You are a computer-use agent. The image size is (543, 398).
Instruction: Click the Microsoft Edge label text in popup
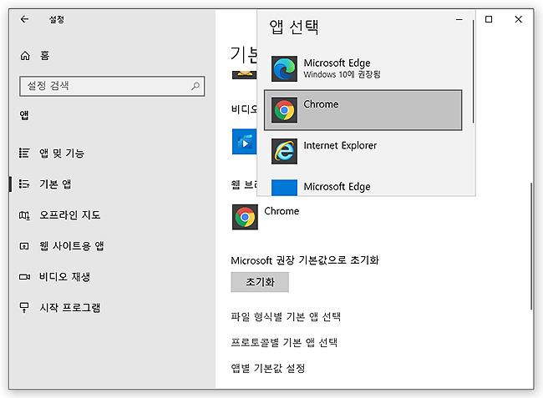click(x=337, y=63)
